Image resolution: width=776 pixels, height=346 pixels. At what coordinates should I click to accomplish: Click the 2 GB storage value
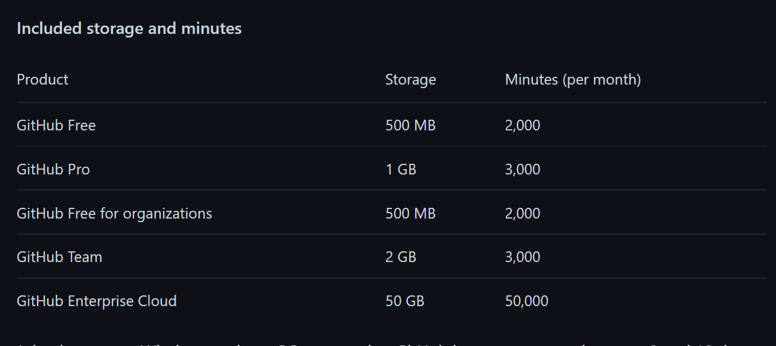(400, 257)
